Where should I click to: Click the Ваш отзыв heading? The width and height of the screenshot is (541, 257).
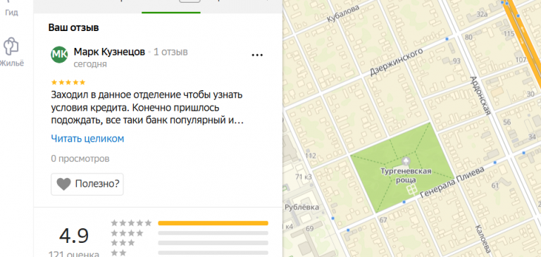click(73, 27)
